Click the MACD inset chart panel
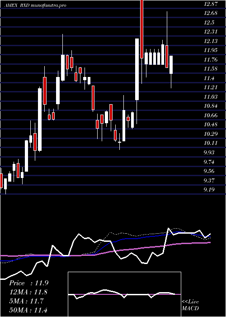The image size is (226, 317). 124,294
